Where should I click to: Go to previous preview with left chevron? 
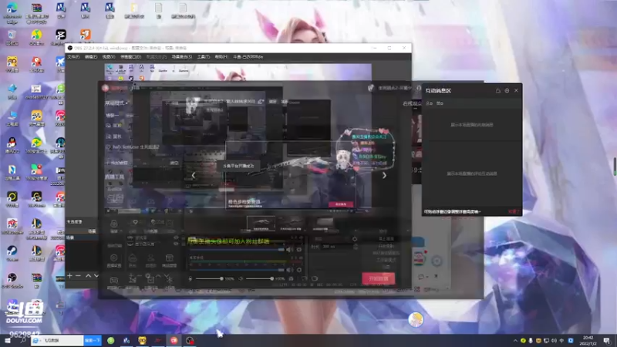[x=194, y=176]
